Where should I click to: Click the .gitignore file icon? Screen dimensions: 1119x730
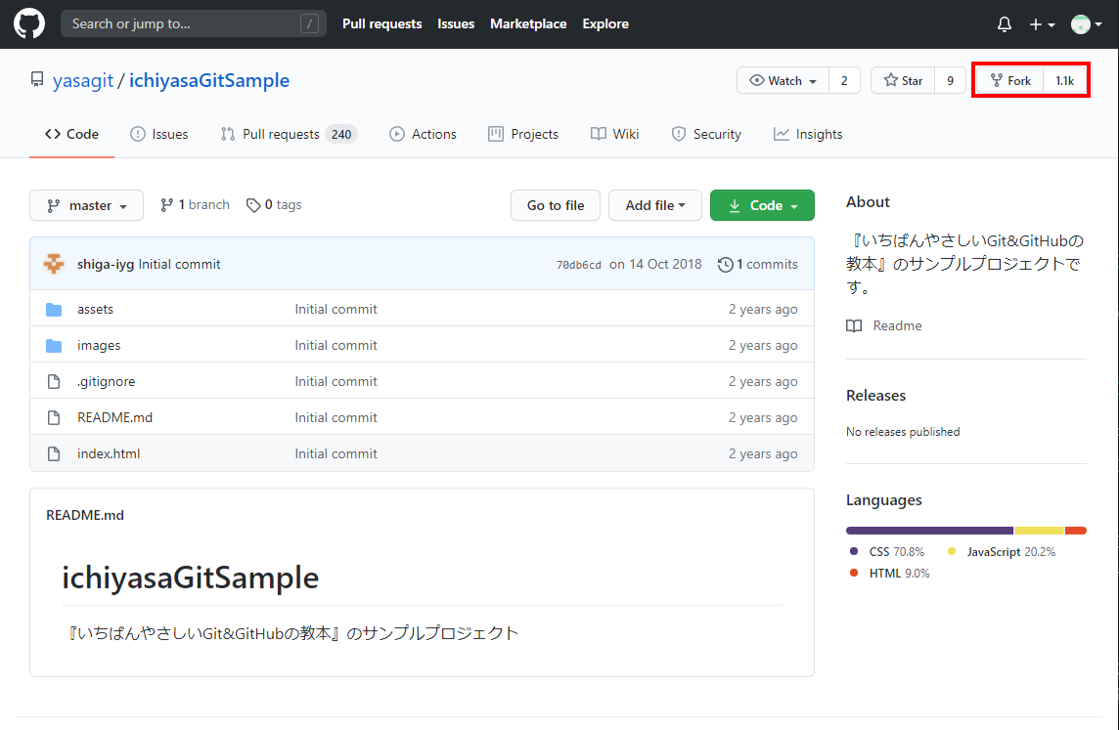coord(54,382)
